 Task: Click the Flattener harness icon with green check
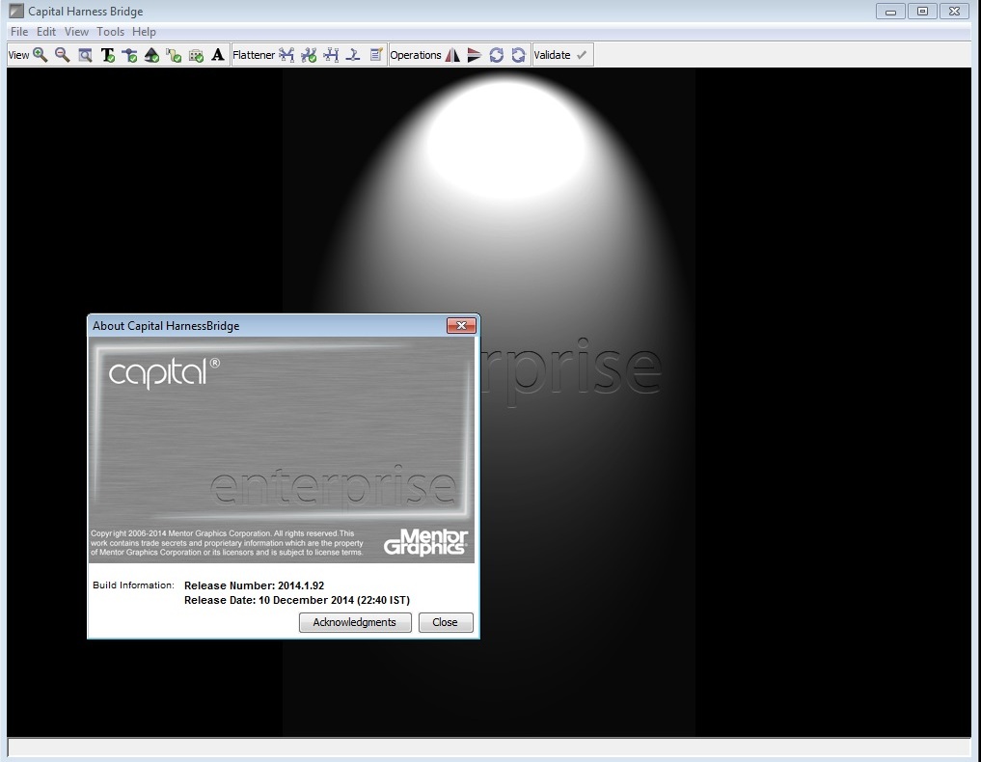tap(309, 55)
